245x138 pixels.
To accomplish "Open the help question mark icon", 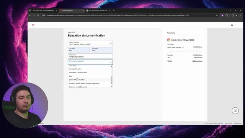I will tap(232, 25).
